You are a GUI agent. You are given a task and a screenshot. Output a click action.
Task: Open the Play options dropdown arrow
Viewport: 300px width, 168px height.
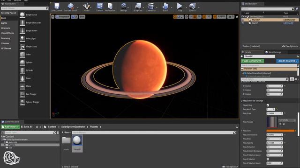click(x=186, y=7)
